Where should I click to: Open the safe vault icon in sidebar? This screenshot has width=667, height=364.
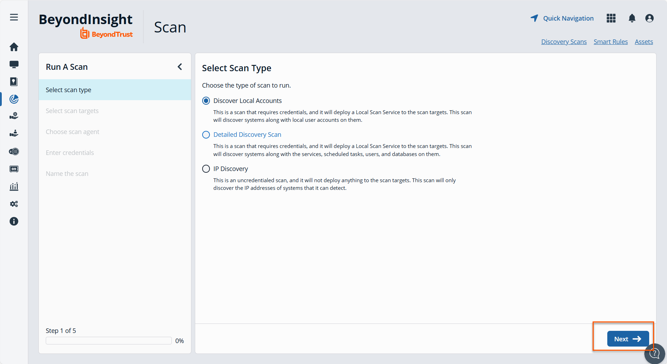[x=14, y=169]
